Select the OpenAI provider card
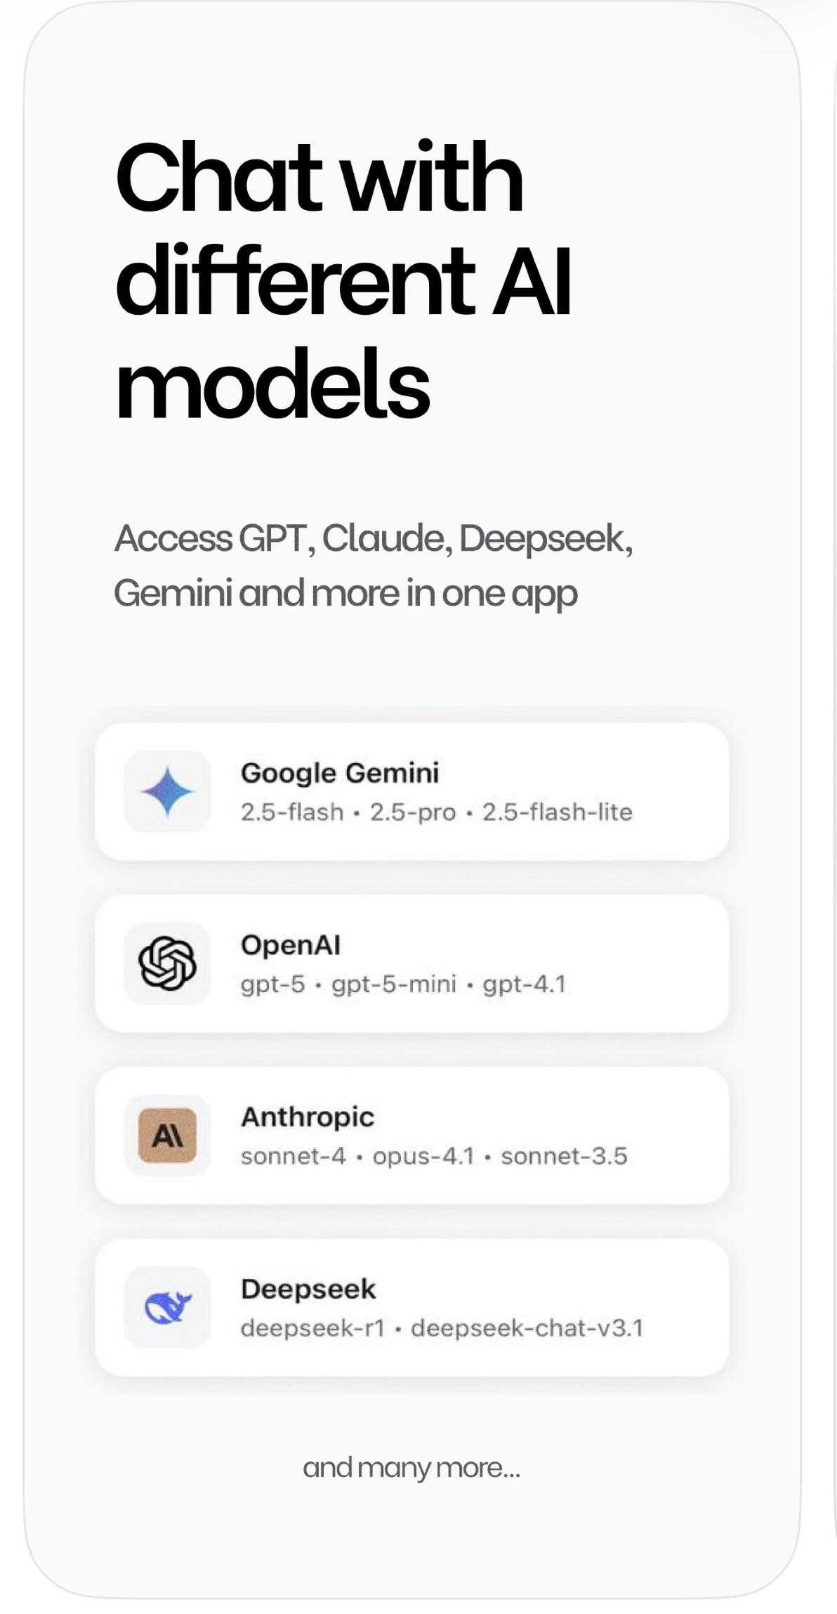837x1614 pixels. click(412, 963)
